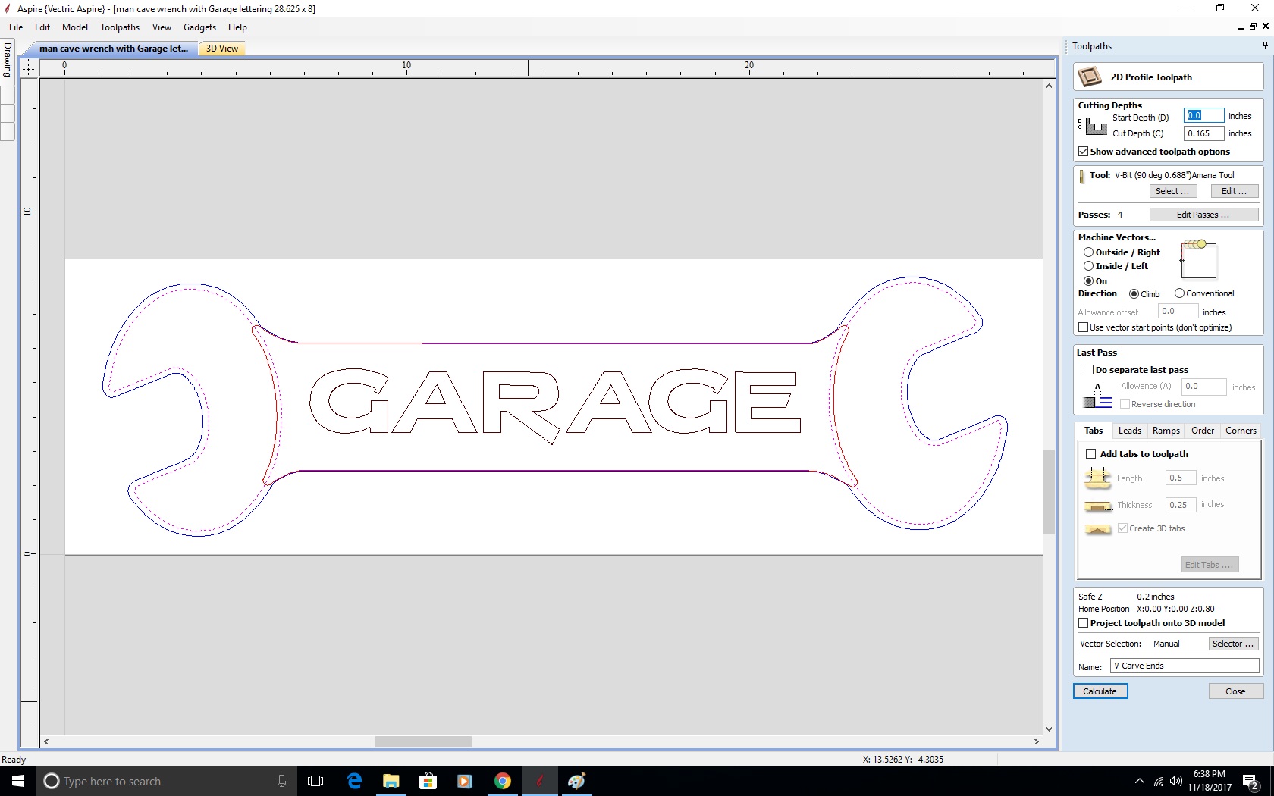The image size is (1274, 796).
Task: Enable Add tabs to toolpath
Action: (x=1090, y=454)
